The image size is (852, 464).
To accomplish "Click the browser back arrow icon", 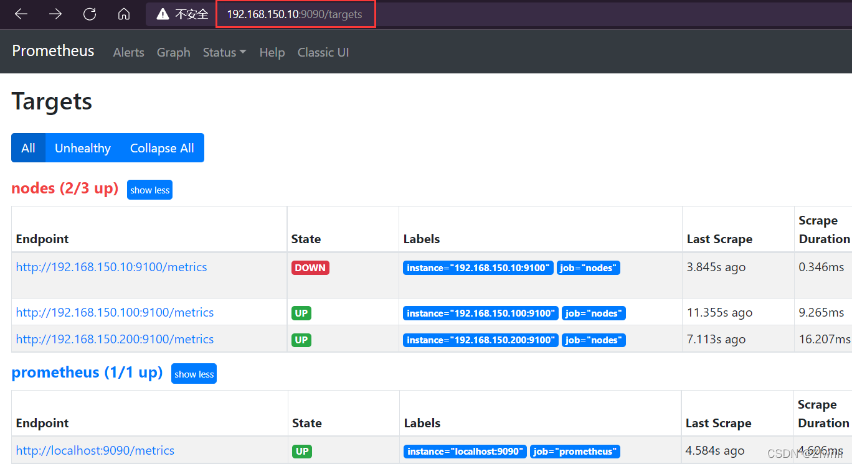I will click(x=21, y=14).
